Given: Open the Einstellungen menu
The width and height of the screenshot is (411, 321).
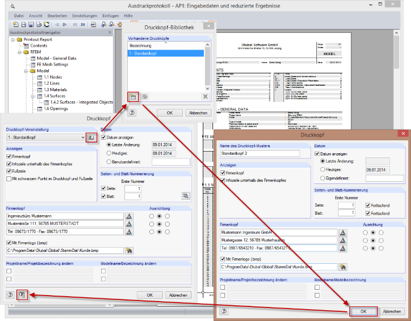Looking at the screenshot, I should pyautogui.click(x=85, y=16).
